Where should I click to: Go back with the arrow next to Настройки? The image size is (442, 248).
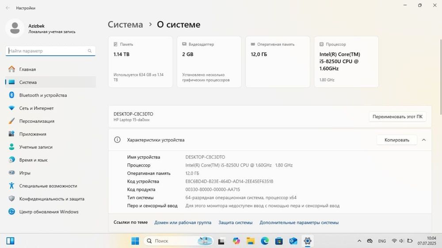tap(8, 8)
